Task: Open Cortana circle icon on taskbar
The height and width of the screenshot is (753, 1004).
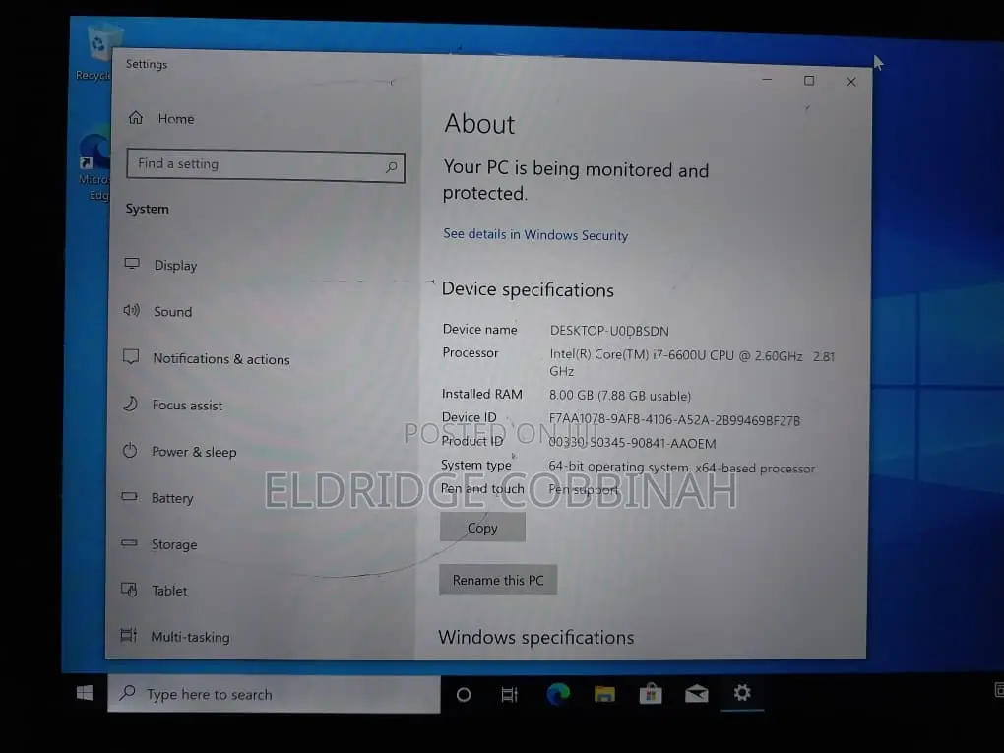Action: 463,694
